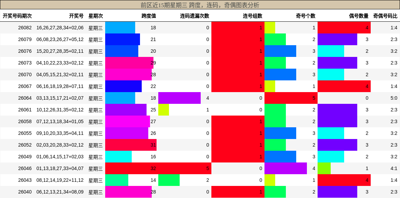400x198 pixels.
Task: Click draw numbers 07,12,13,18,34+01,05
Action: point(60,121)
